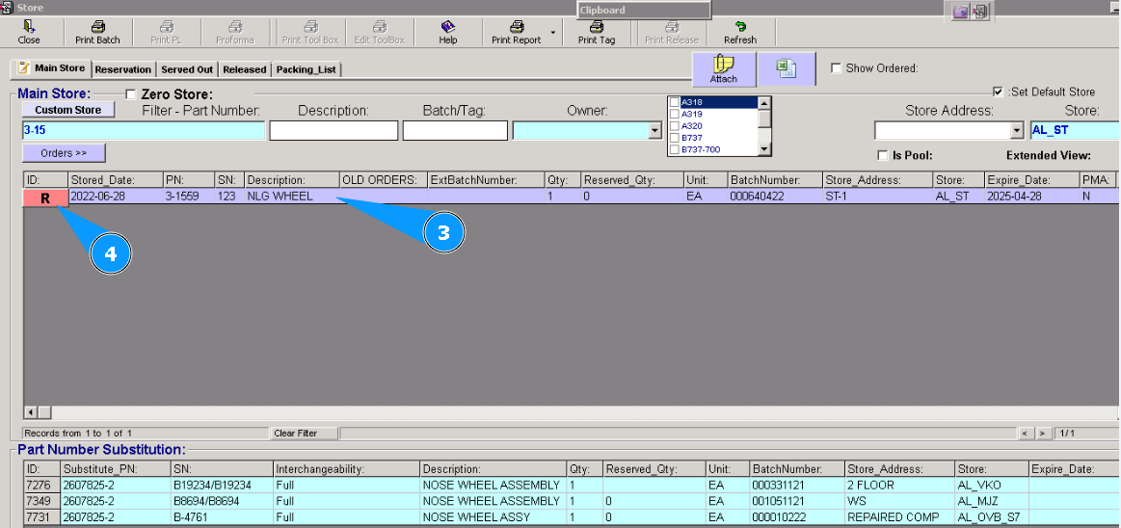Open the Packing_List tab

pyautogui.click(x=306, y=69)
